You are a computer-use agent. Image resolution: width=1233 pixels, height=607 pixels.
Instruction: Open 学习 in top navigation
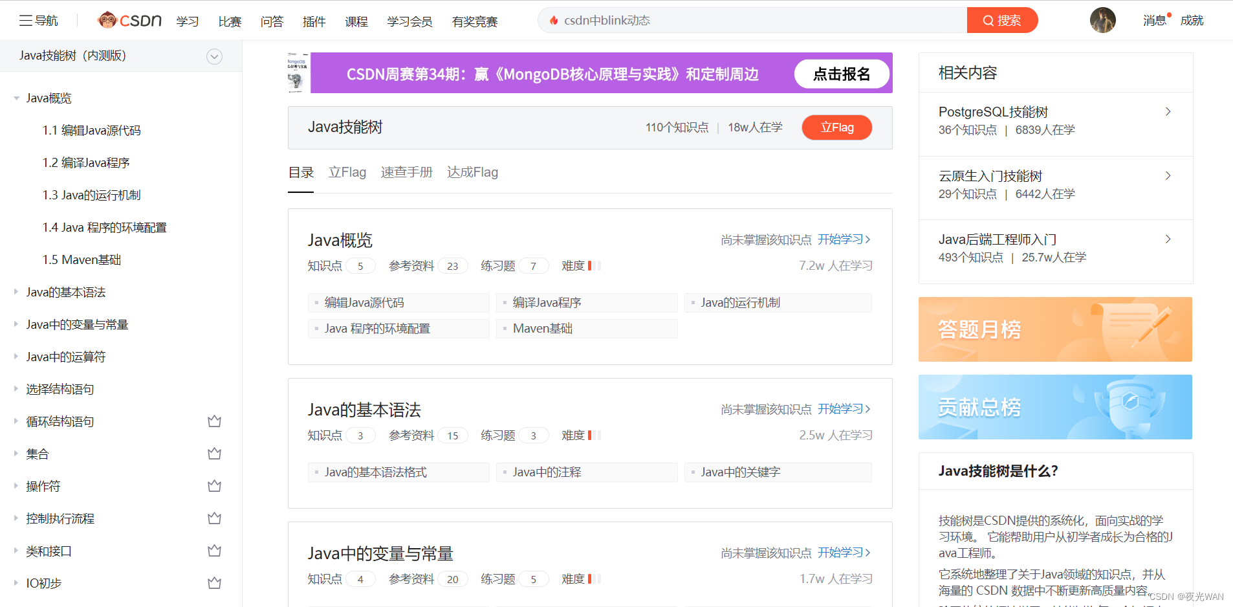[188, 21]
